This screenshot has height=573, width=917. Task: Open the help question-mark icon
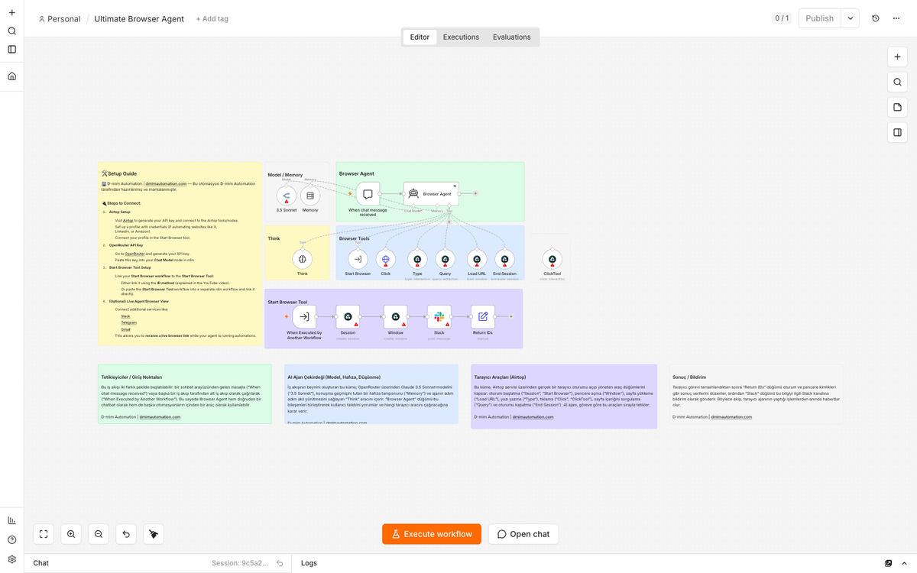coord(11,540)
